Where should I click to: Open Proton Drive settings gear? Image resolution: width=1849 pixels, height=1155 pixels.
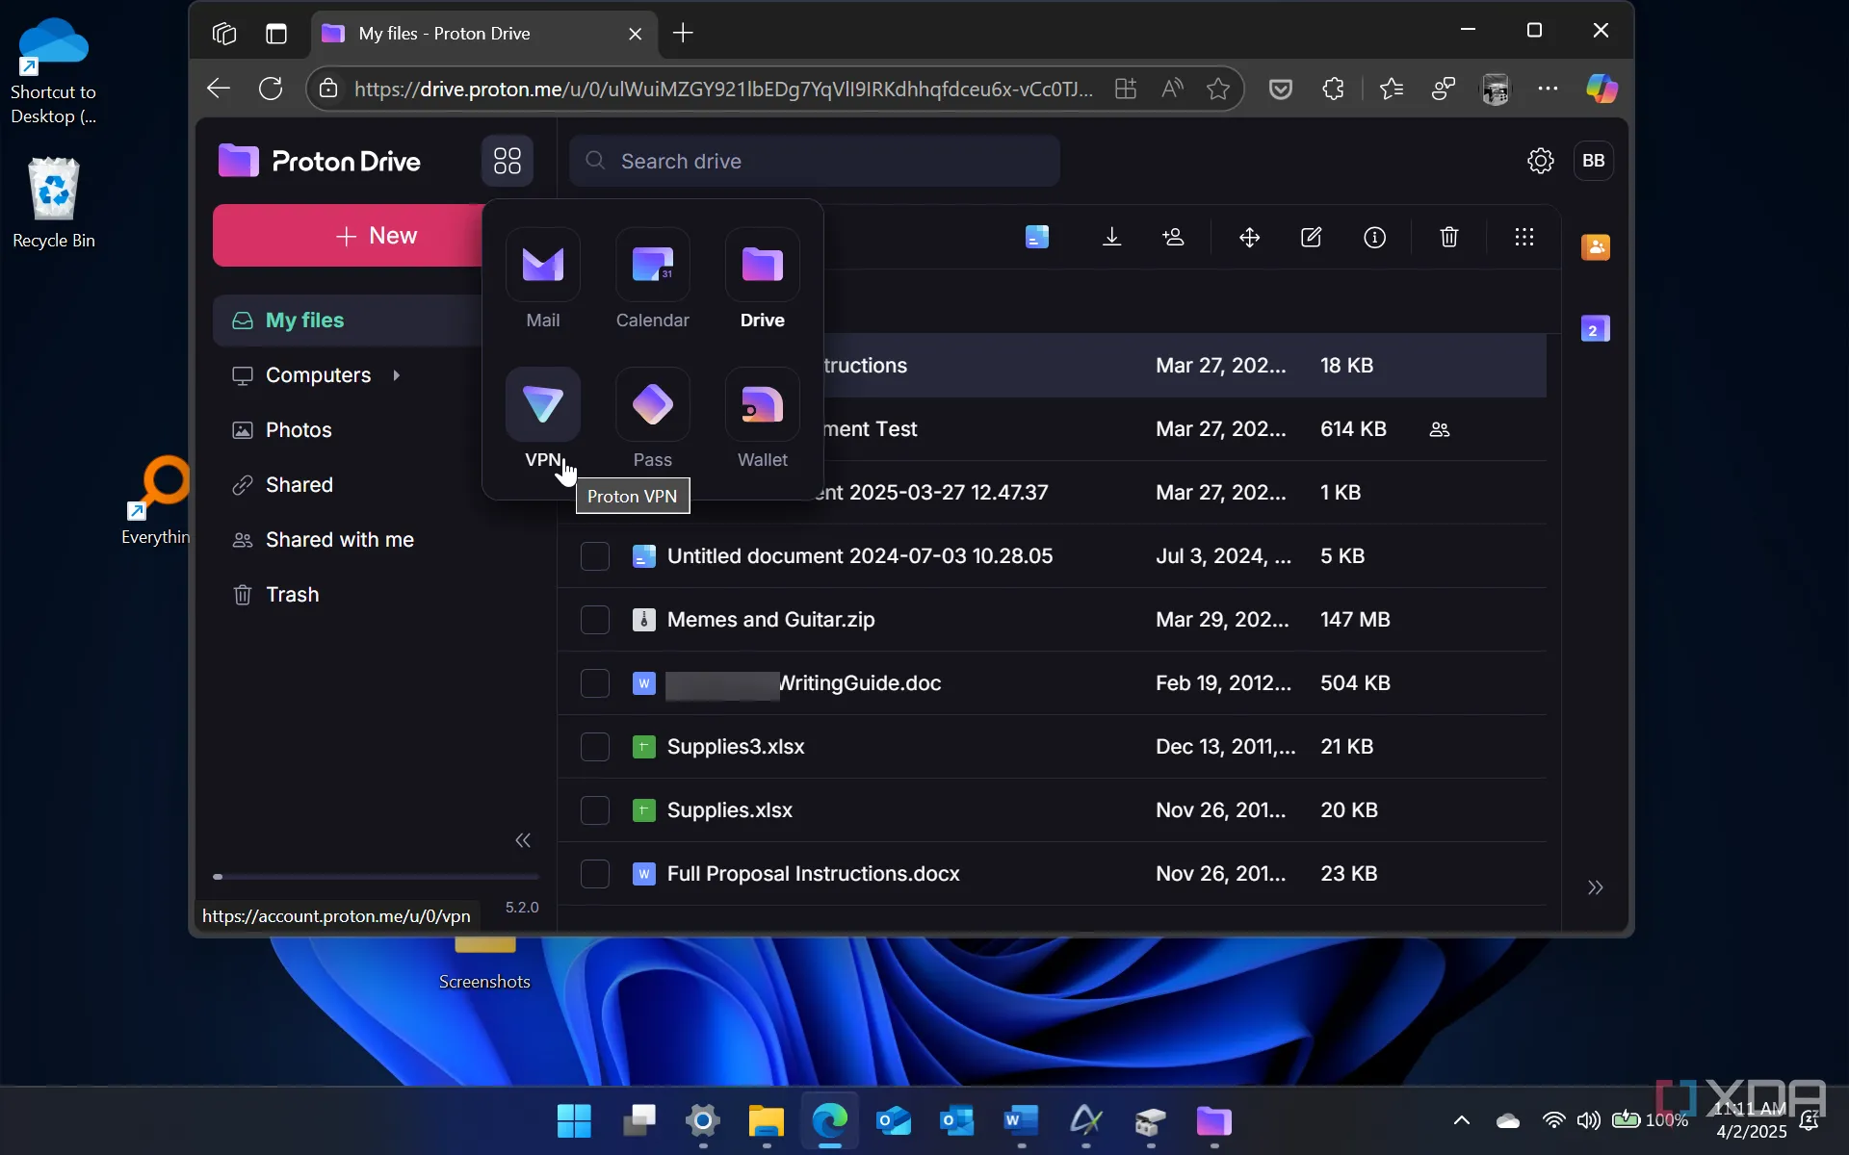click(1540, 161)
